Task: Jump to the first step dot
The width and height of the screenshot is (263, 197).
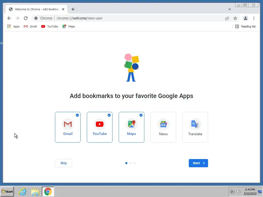Action: click(126, 163)
